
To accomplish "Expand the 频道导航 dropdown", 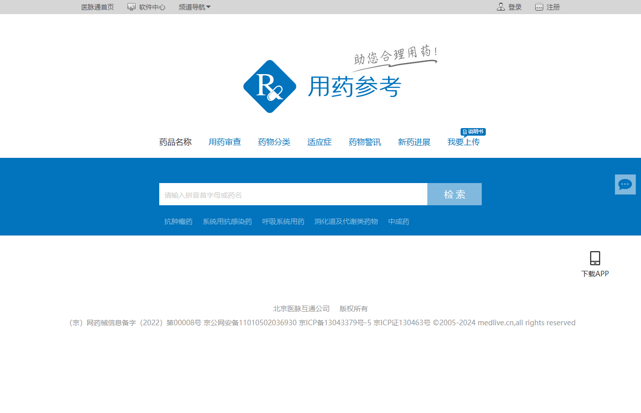I will tap(195, 7).
